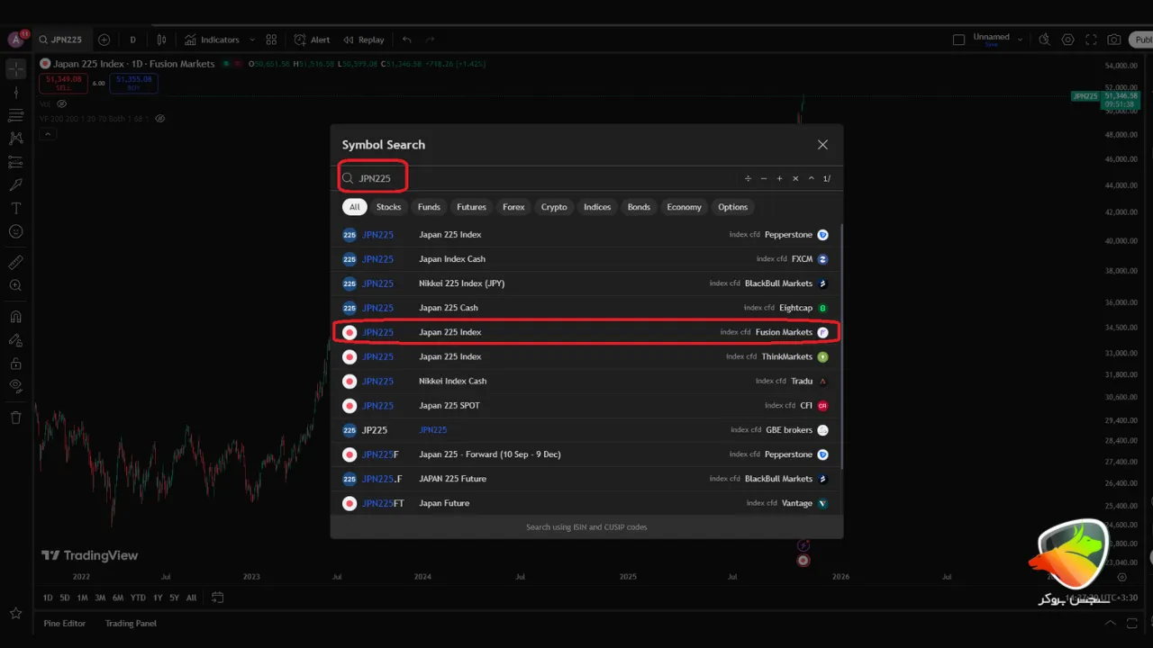Viewport: 1153px width, 648px height.
Task: Open the Pine Editor tab
Action: (x=65, y=623)
